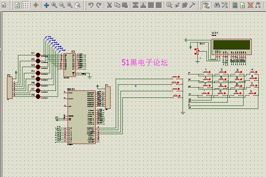This screenshot has height=177, width=266.
Task: Select LED D6
Action: point(38,85)
